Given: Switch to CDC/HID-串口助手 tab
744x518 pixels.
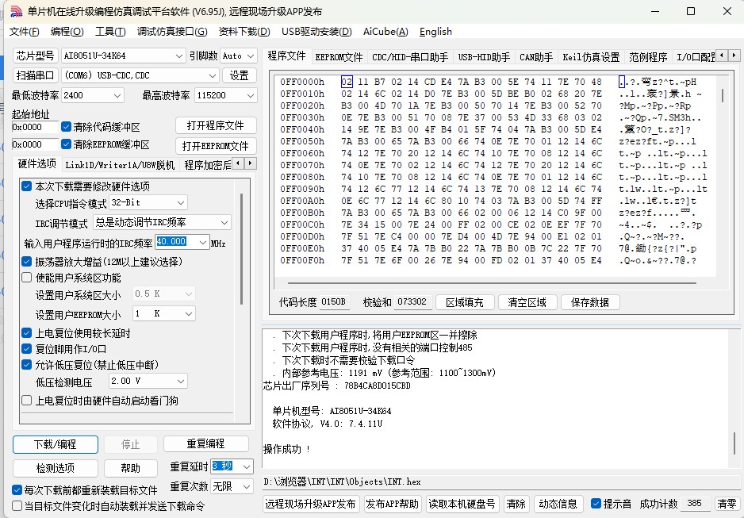Looking at the screenshot, I should 410,57.
